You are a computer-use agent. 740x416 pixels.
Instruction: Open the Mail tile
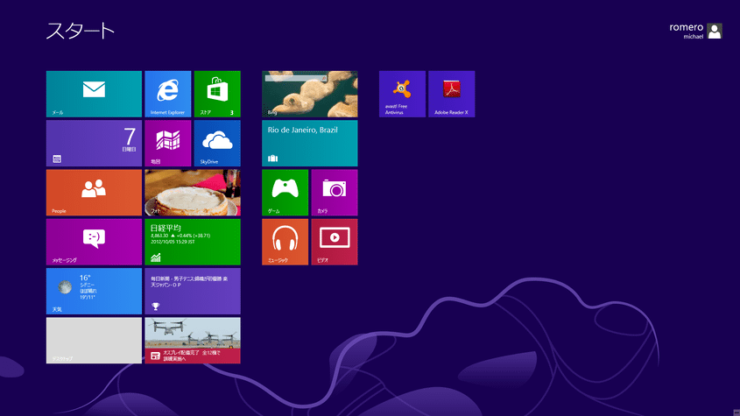point(94,94)
